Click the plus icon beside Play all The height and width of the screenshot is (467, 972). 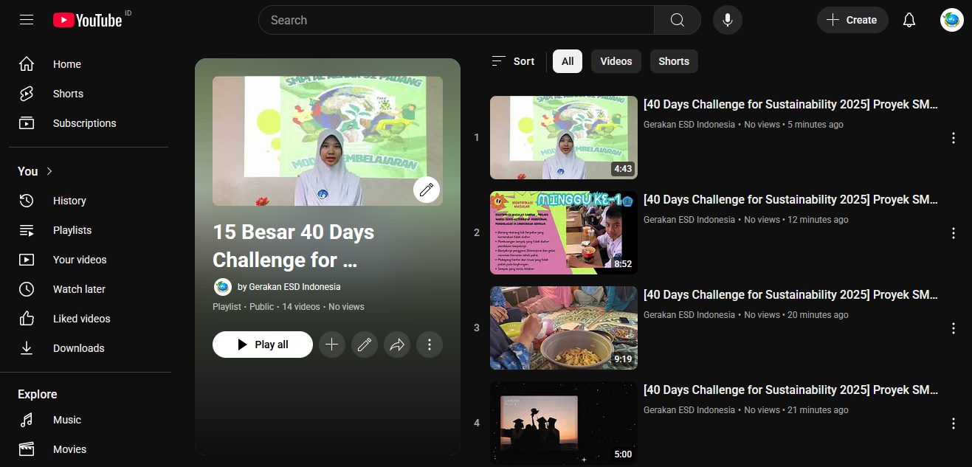click(332, 345)
